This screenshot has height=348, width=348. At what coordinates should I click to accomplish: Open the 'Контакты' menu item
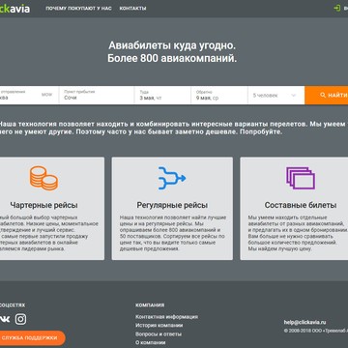tap(132, 9)
